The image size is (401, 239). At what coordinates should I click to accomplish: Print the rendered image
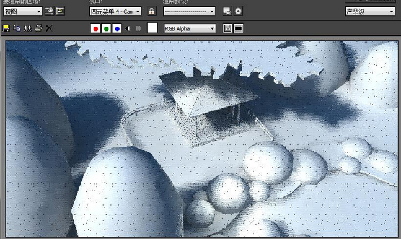coord(38,28)
